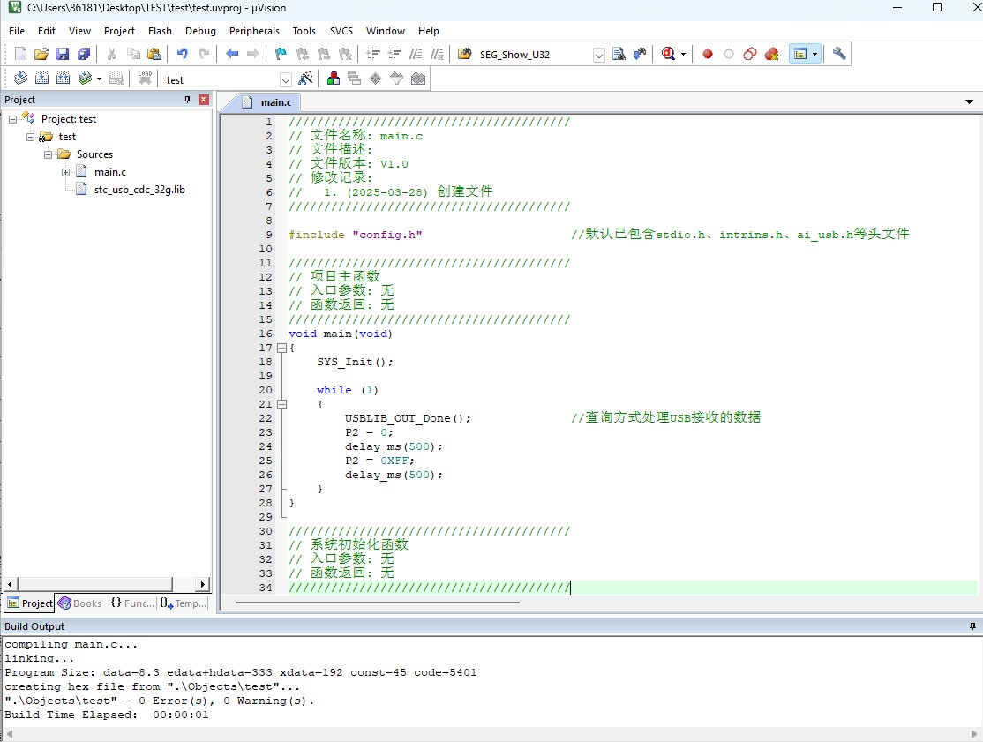Start or stop the debug session
This screenshot has width=983, height=742.
[x=668, y=54]
